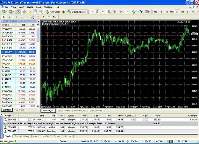Select the W1 timeframe button
199x144 pixels.
click(194, 12)
